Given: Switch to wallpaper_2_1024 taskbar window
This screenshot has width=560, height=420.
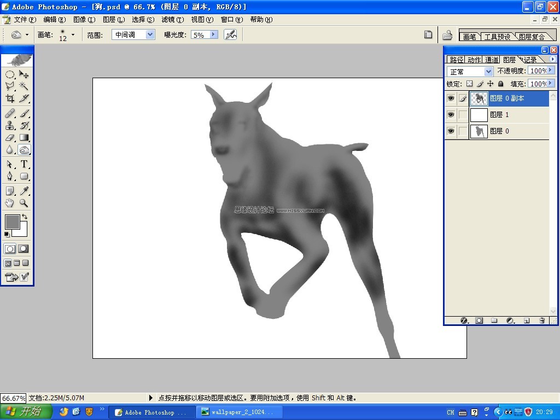Looking at the screenshot, I should pos(238,412).
